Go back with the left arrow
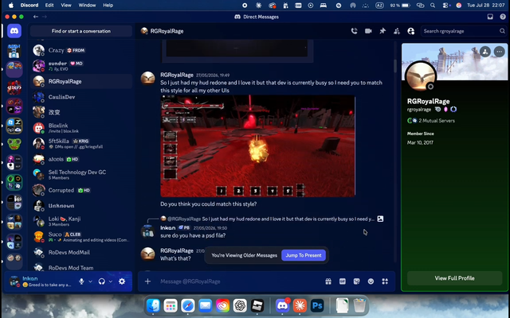The height and width of the screenshot is (318, 510). pos(36,17)
